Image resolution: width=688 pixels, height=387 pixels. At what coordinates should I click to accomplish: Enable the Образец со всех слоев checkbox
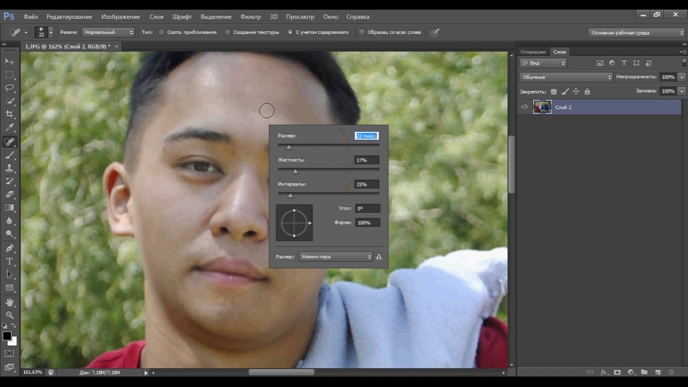tap(362, 32)
